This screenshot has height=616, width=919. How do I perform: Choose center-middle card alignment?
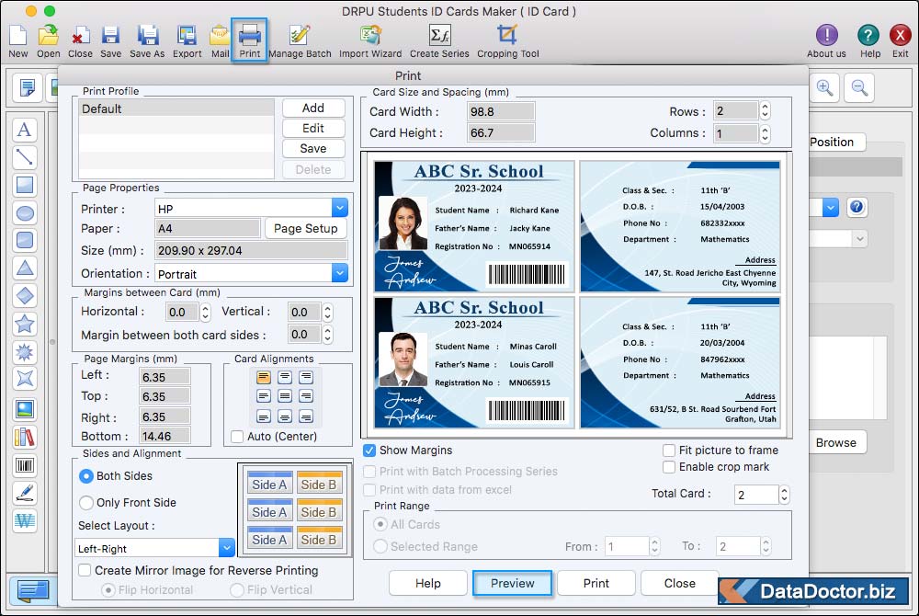(285, 396)
